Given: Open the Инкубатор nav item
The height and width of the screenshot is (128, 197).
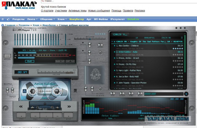Looking at the screenshot, I should 77,19.
